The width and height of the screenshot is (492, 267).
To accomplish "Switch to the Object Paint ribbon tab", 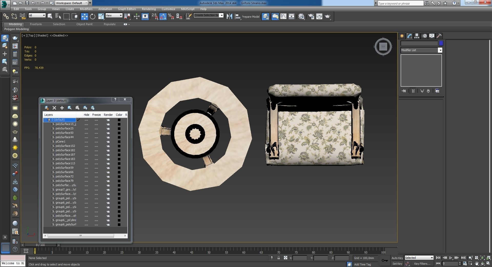I will 84,24.
